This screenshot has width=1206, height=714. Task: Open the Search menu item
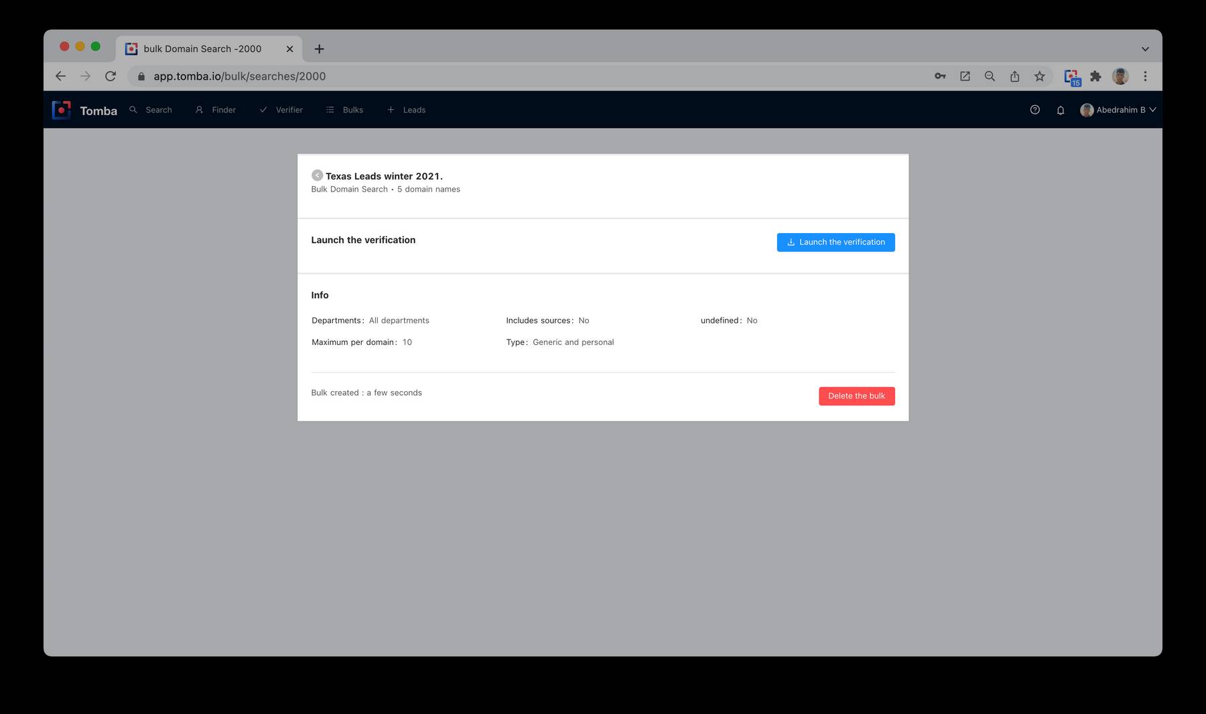click(151, 110)
